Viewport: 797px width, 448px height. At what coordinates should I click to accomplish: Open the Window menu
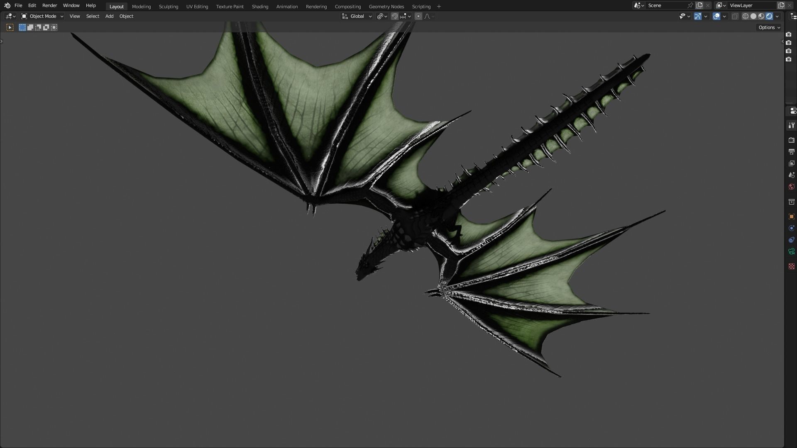click(x=71, y=5)
